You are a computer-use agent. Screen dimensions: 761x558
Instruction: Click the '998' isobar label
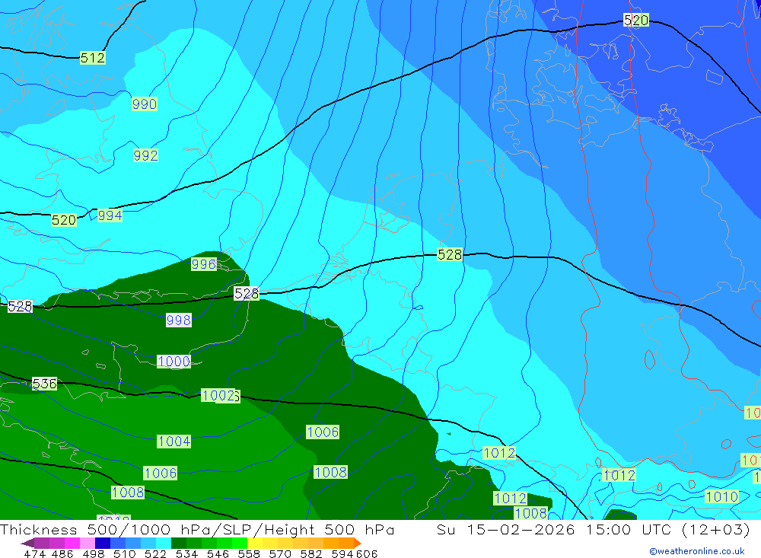pyautogui.click(x=179, y=320)
